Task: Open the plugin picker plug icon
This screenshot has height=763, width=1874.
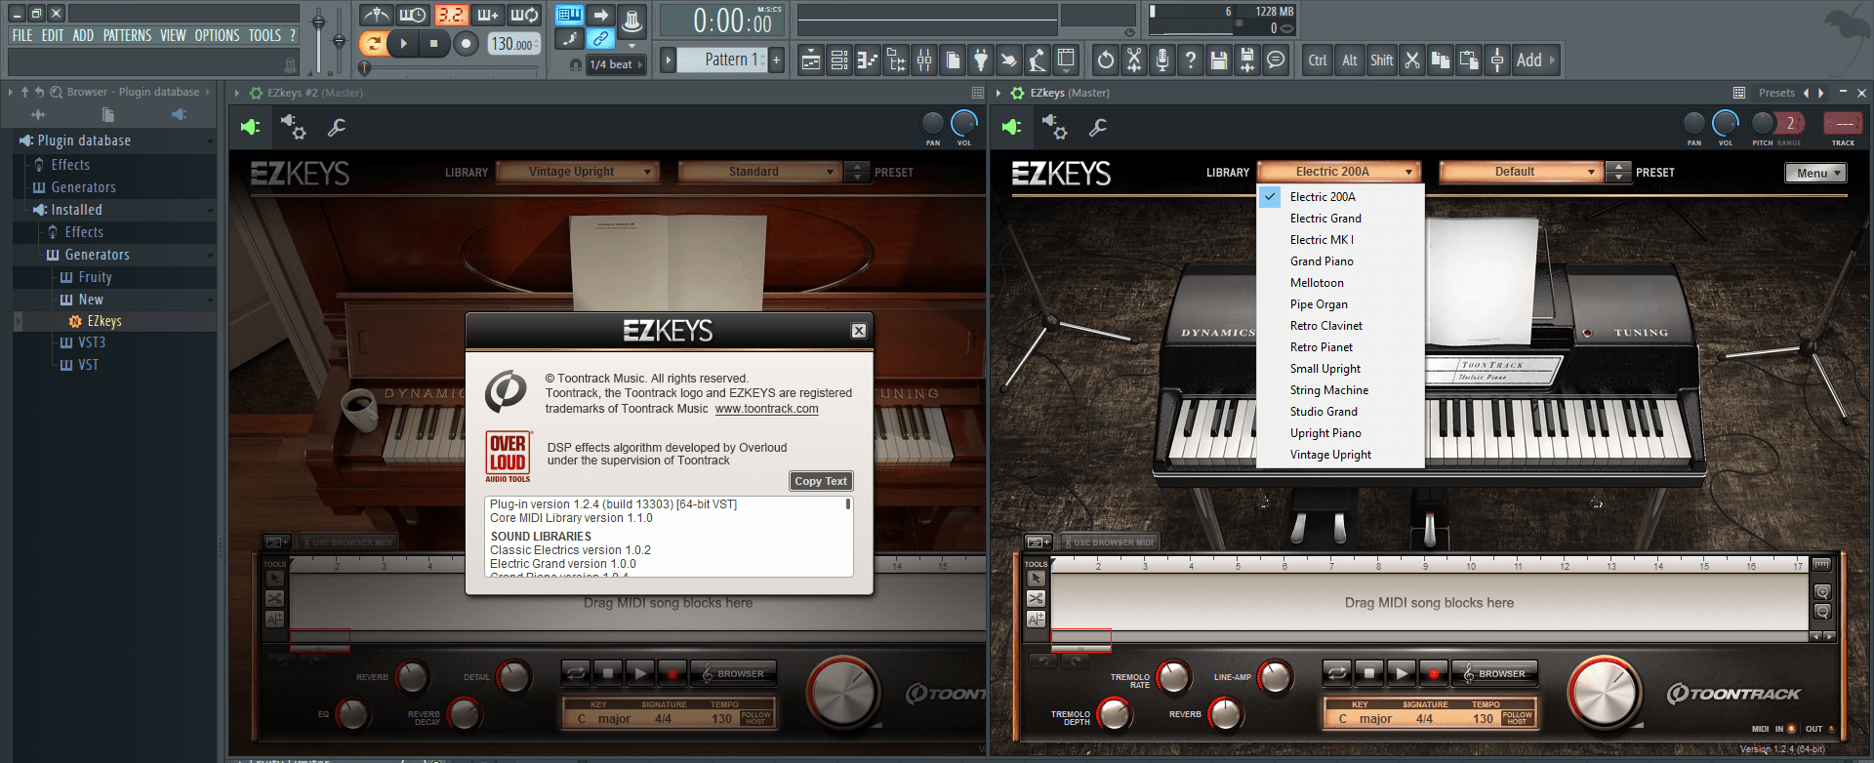Action: point(981,60)
